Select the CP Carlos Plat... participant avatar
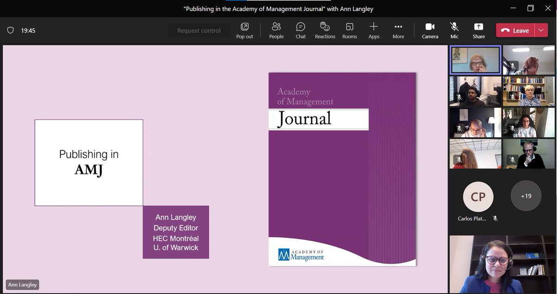Image resolution: width=557 pixels, height=294 pixels. tap(478, 196)
